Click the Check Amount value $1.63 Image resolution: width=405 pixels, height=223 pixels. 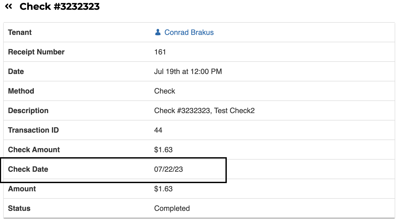163,150
